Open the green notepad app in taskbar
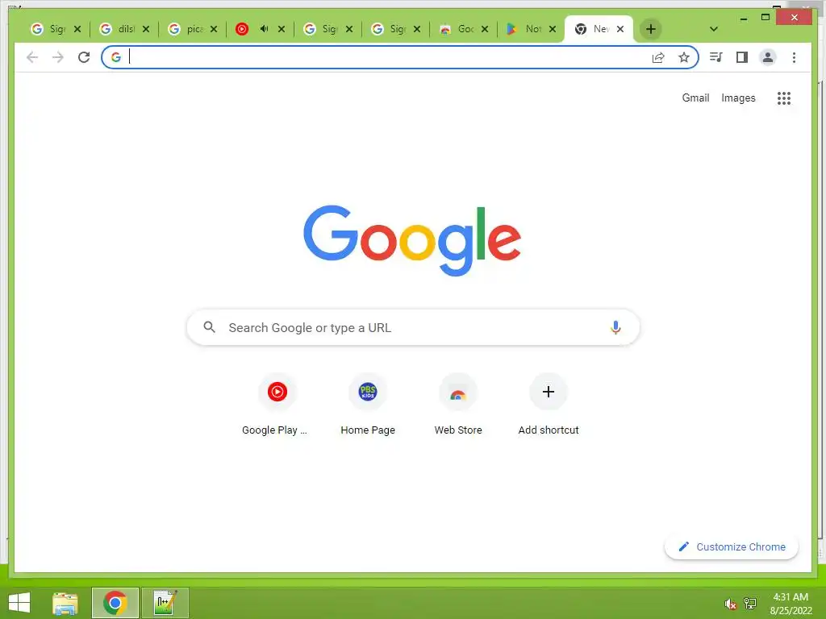Viewport: 826px width, 619px height. point(165,603)
